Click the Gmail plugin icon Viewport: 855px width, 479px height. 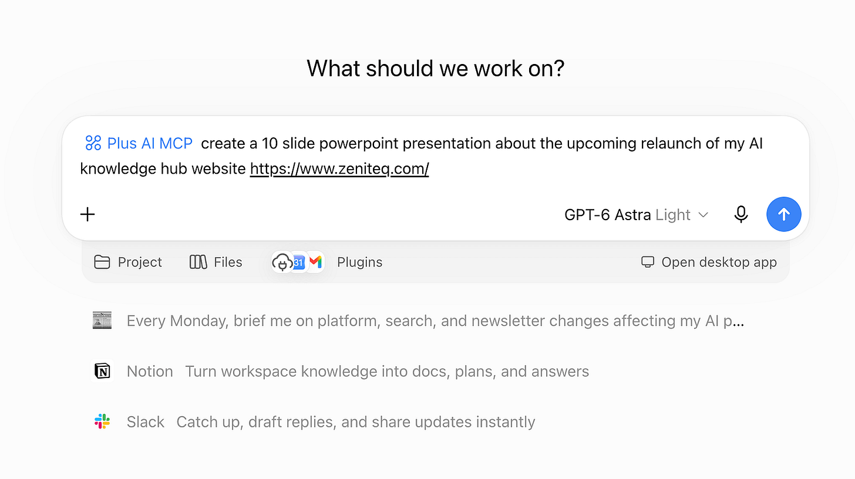pyautogui.click(x=316, y=262)
